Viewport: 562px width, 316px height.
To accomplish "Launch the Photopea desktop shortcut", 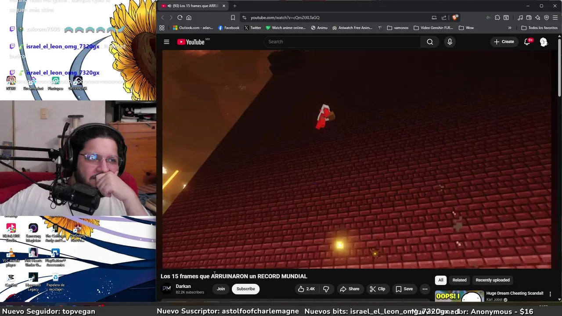I will (55, 83).
